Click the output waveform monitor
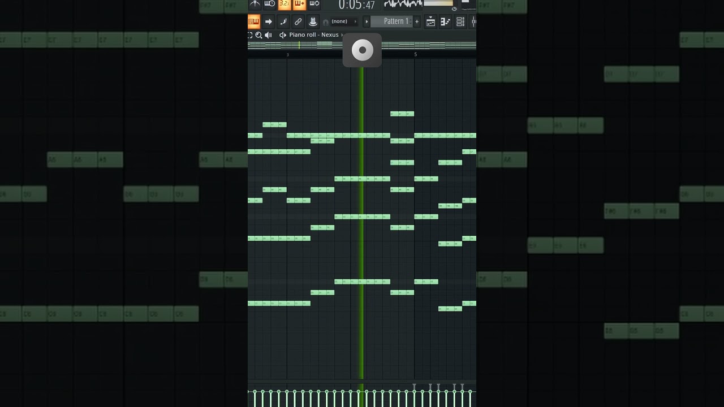This screenshot has width=724, height=407. (403, 4)
